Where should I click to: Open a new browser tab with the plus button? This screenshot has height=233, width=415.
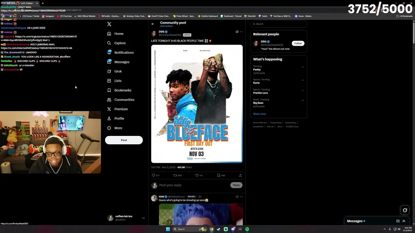pyautogui.click(x=42, y=3)
